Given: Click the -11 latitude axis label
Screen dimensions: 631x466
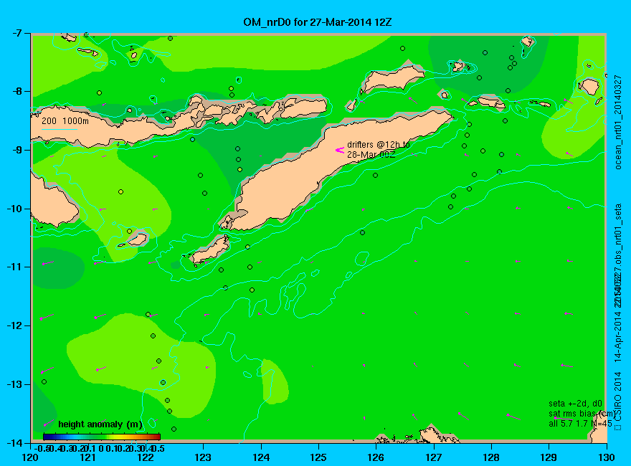Looking at the screenshot, I should [14, 267].
